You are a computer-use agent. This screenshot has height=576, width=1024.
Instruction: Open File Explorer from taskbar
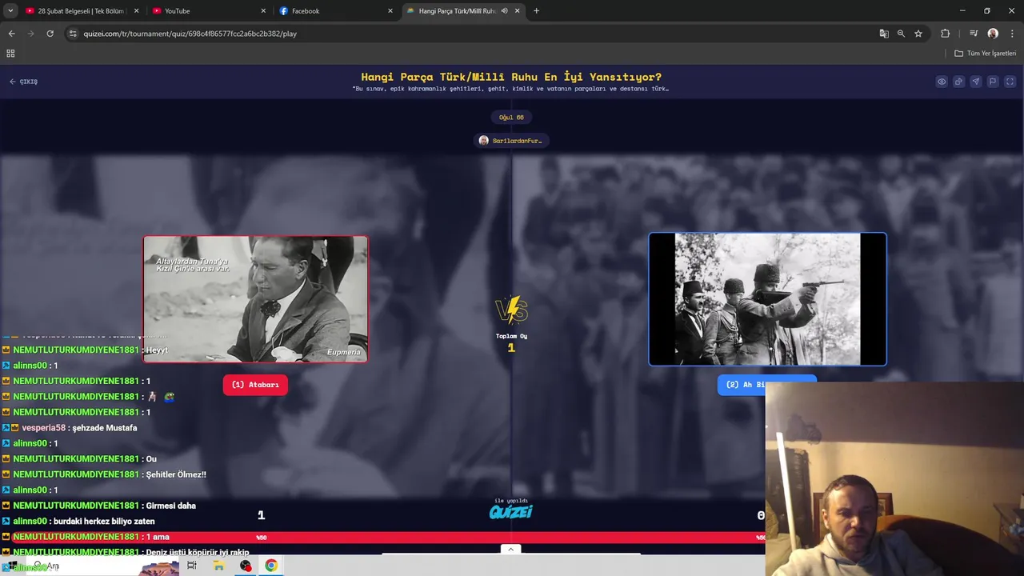point(218,566)
